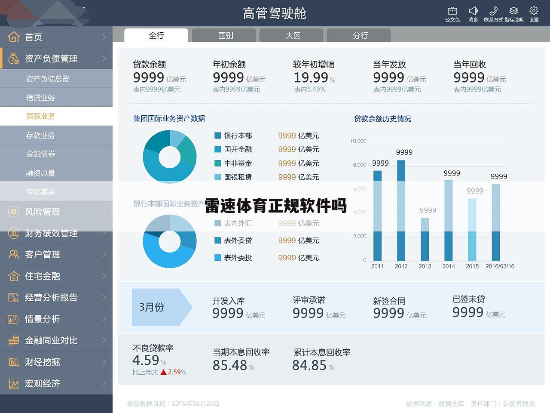Click the 资产负债管理 money bag icon
The width and height of the screenshot is (550, 413).
point(14,58)
